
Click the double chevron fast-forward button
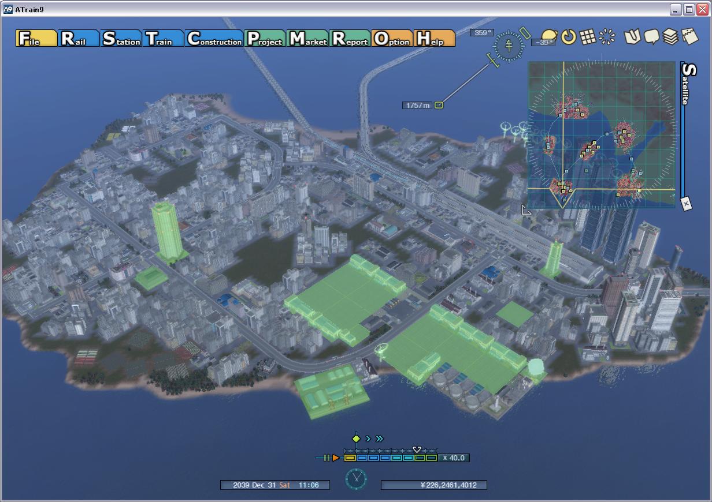point(379,439)
